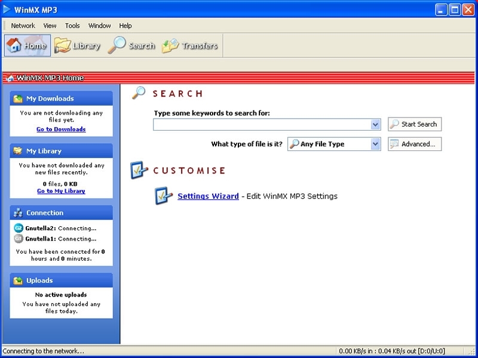The width and height of the screenshot is (478, 358).
Task: Click the Advanced... button
Action: click(415, 144)
